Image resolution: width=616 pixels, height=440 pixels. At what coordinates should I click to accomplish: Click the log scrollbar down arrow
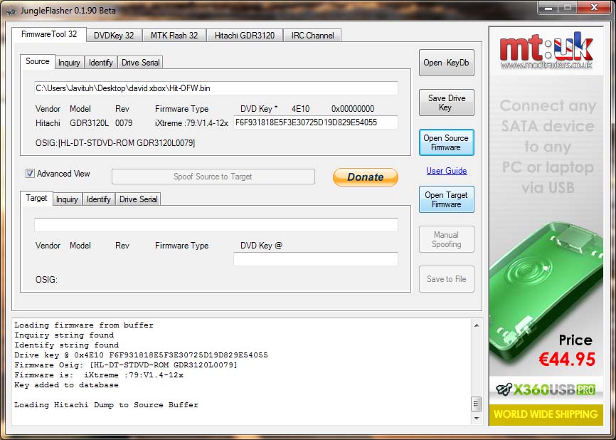click(x=476, y=419)
